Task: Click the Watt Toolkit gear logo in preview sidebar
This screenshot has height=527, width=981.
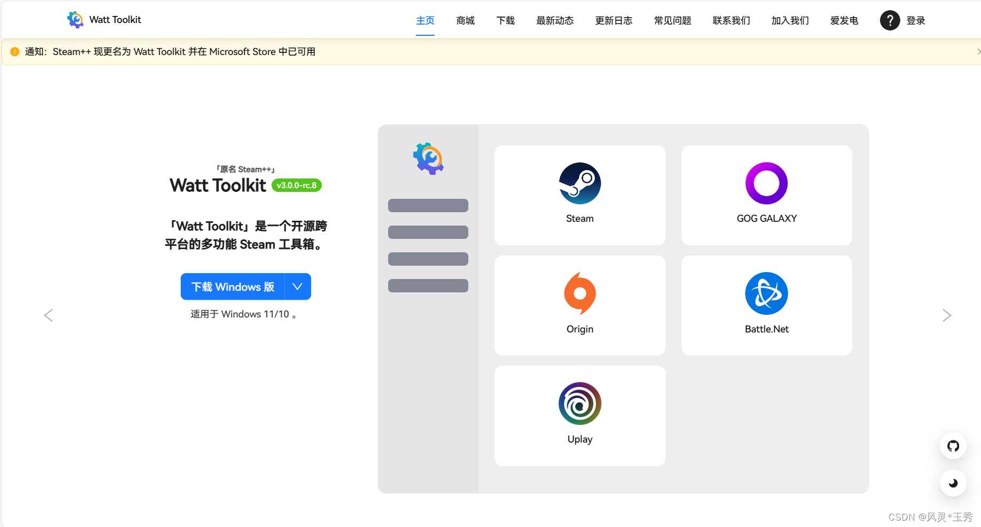Action: [428, 158]
